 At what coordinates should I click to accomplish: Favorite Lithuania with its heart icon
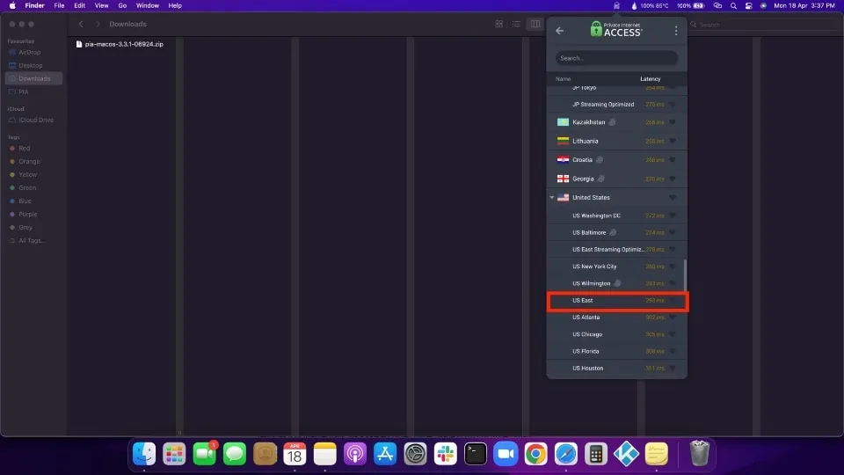[673, 141]
